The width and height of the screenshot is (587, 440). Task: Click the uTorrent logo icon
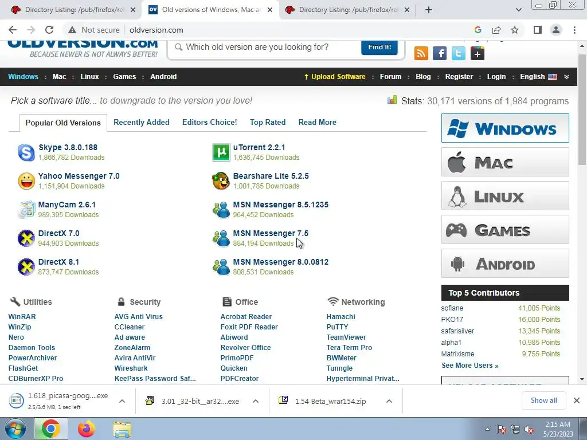click(x=221, y=152)
